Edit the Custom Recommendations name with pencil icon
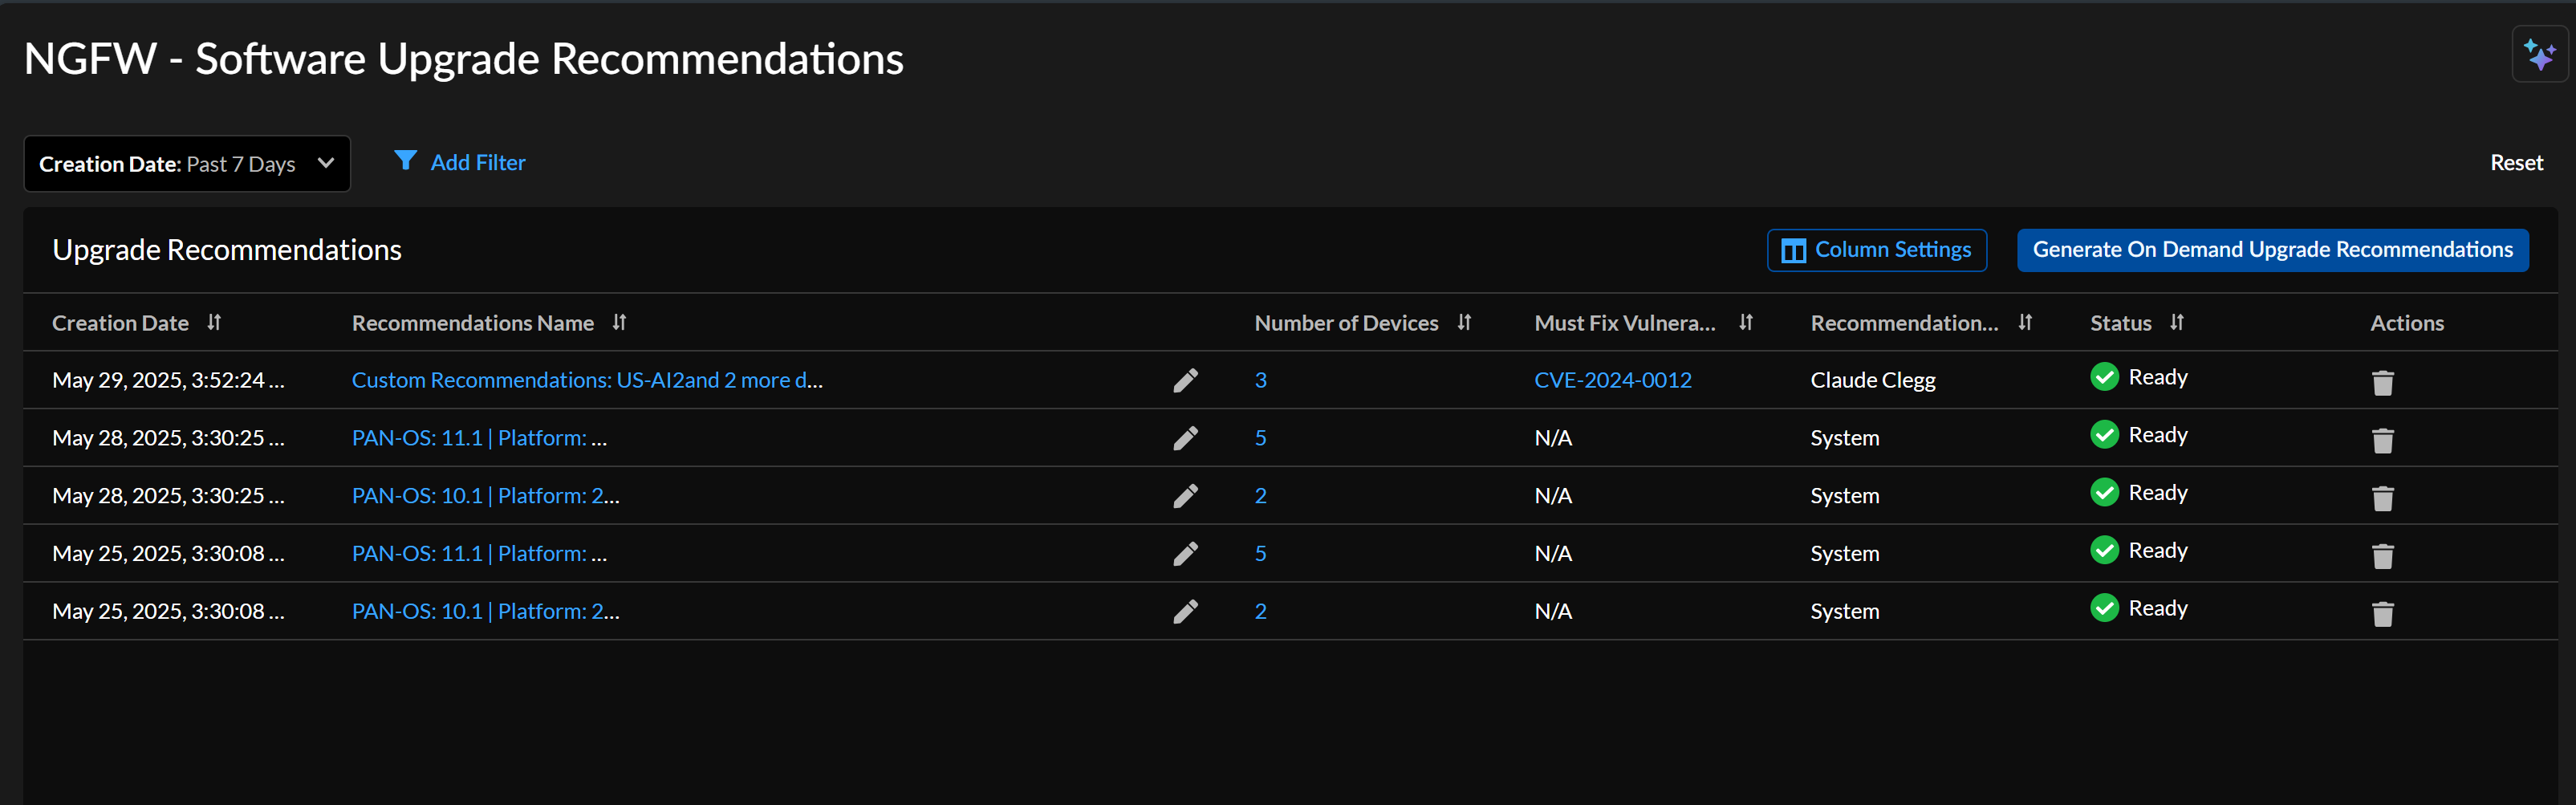The image size is (2576, 805). 1185,381
